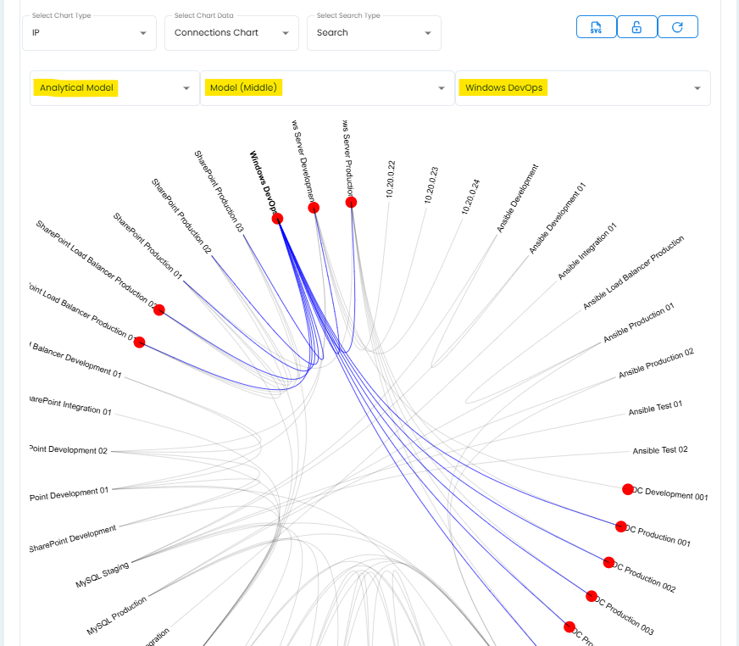Image resolution: width=739 pixels, height=646 pixels.
Task: Open the Windows DevOps selector dropdown
Action: tap(582, 88)
